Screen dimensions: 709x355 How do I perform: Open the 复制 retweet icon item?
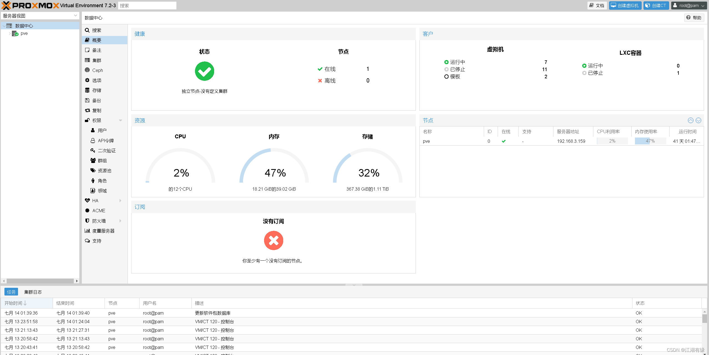[87, 110]
